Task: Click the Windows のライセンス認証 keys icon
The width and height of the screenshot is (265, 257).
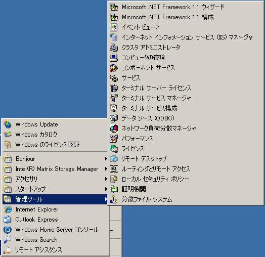Action: click(x=8, y=145)
